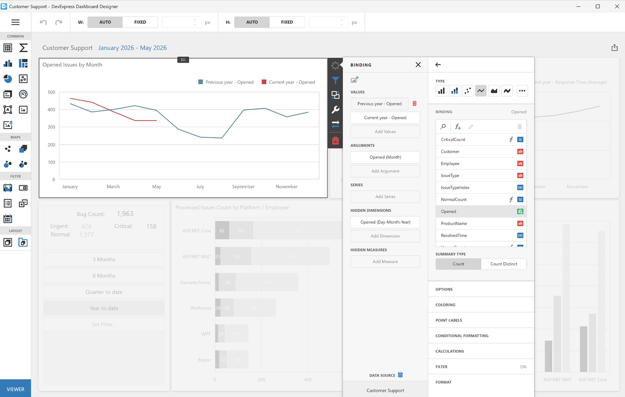The height and width of the screenshot is (397, 625).
Task: Choose Count summary type
Action: (x=458, y=264)
